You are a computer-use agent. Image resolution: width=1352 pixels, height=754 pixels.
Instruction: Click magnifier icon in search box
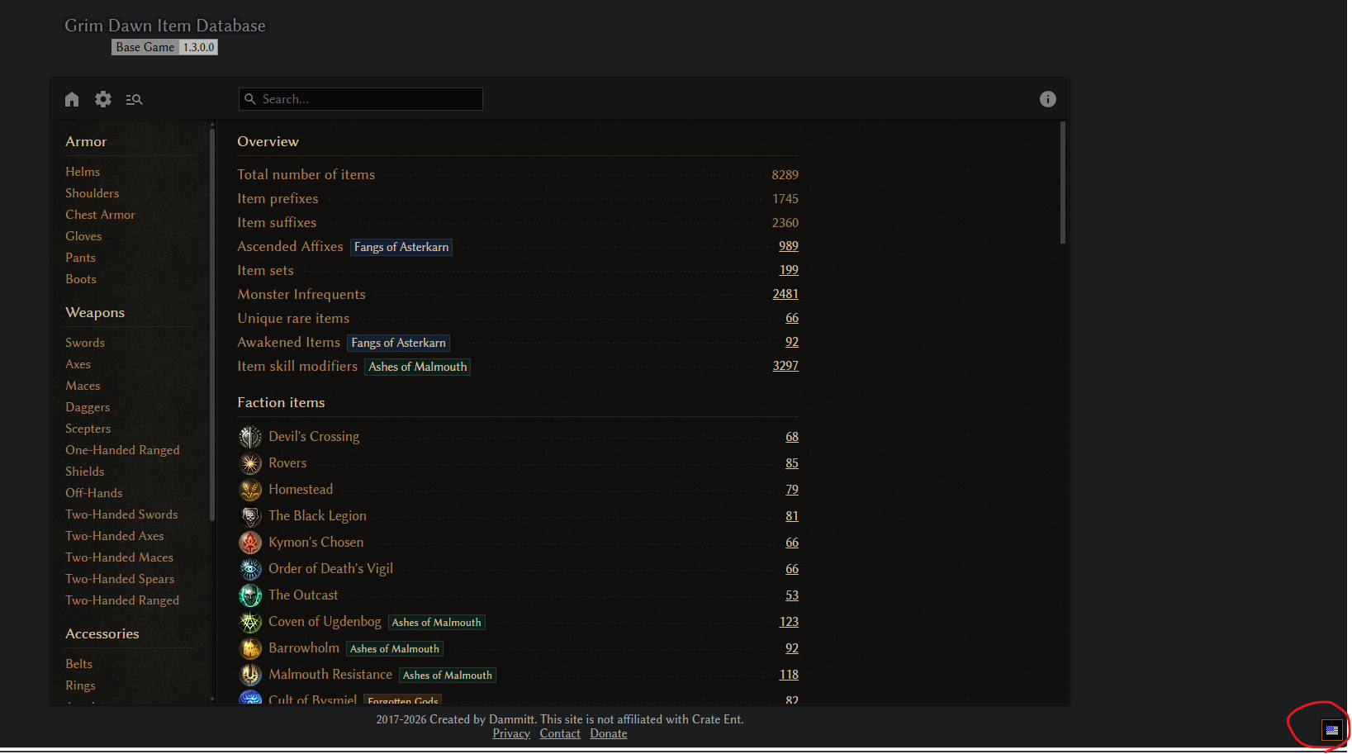(x=250, y=99)
